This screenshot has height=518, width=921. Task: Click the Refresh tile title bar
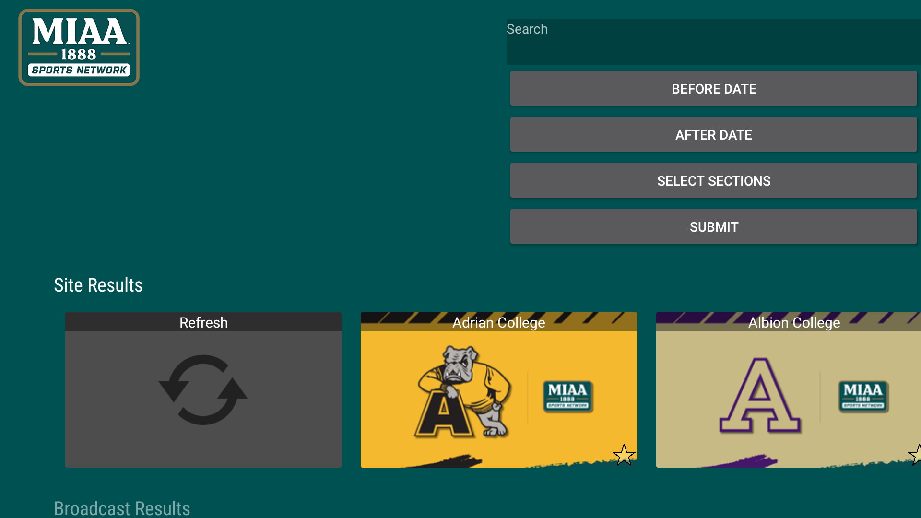tap(203, 322)
